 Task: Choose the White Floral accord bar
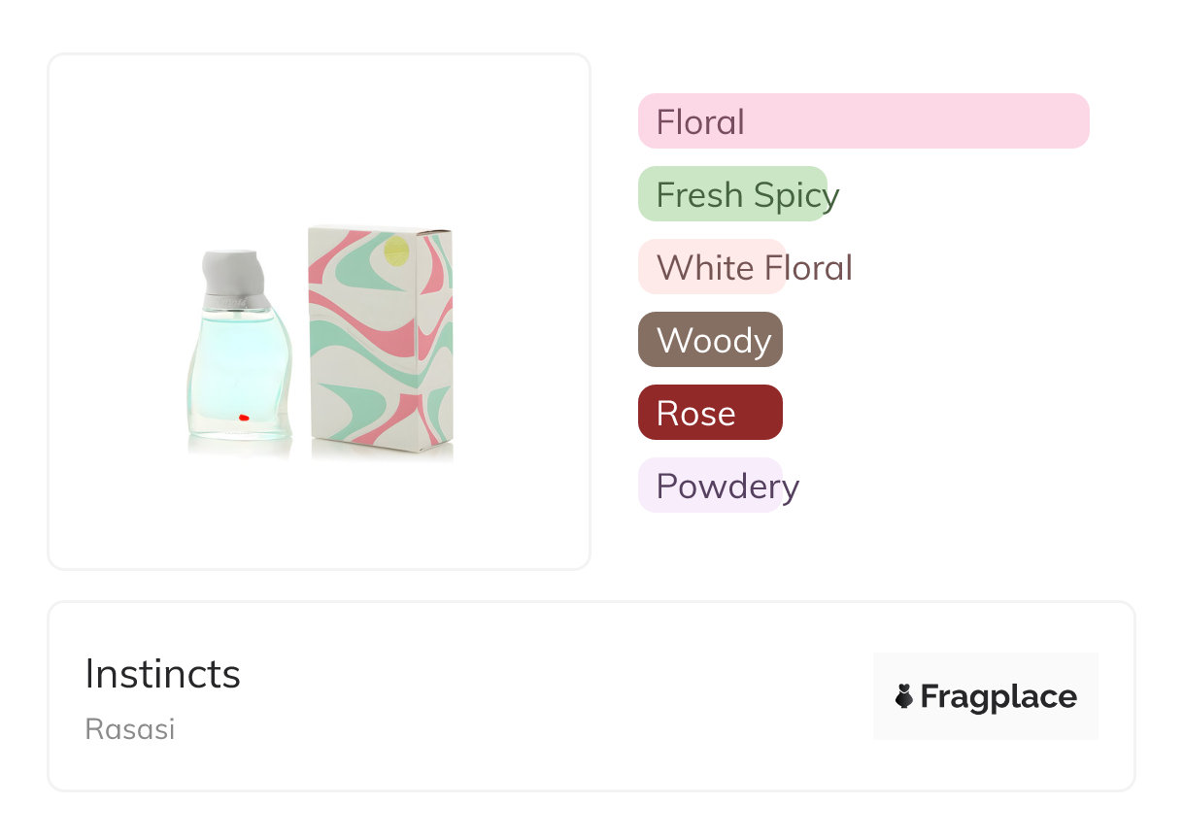pos(711,267)
